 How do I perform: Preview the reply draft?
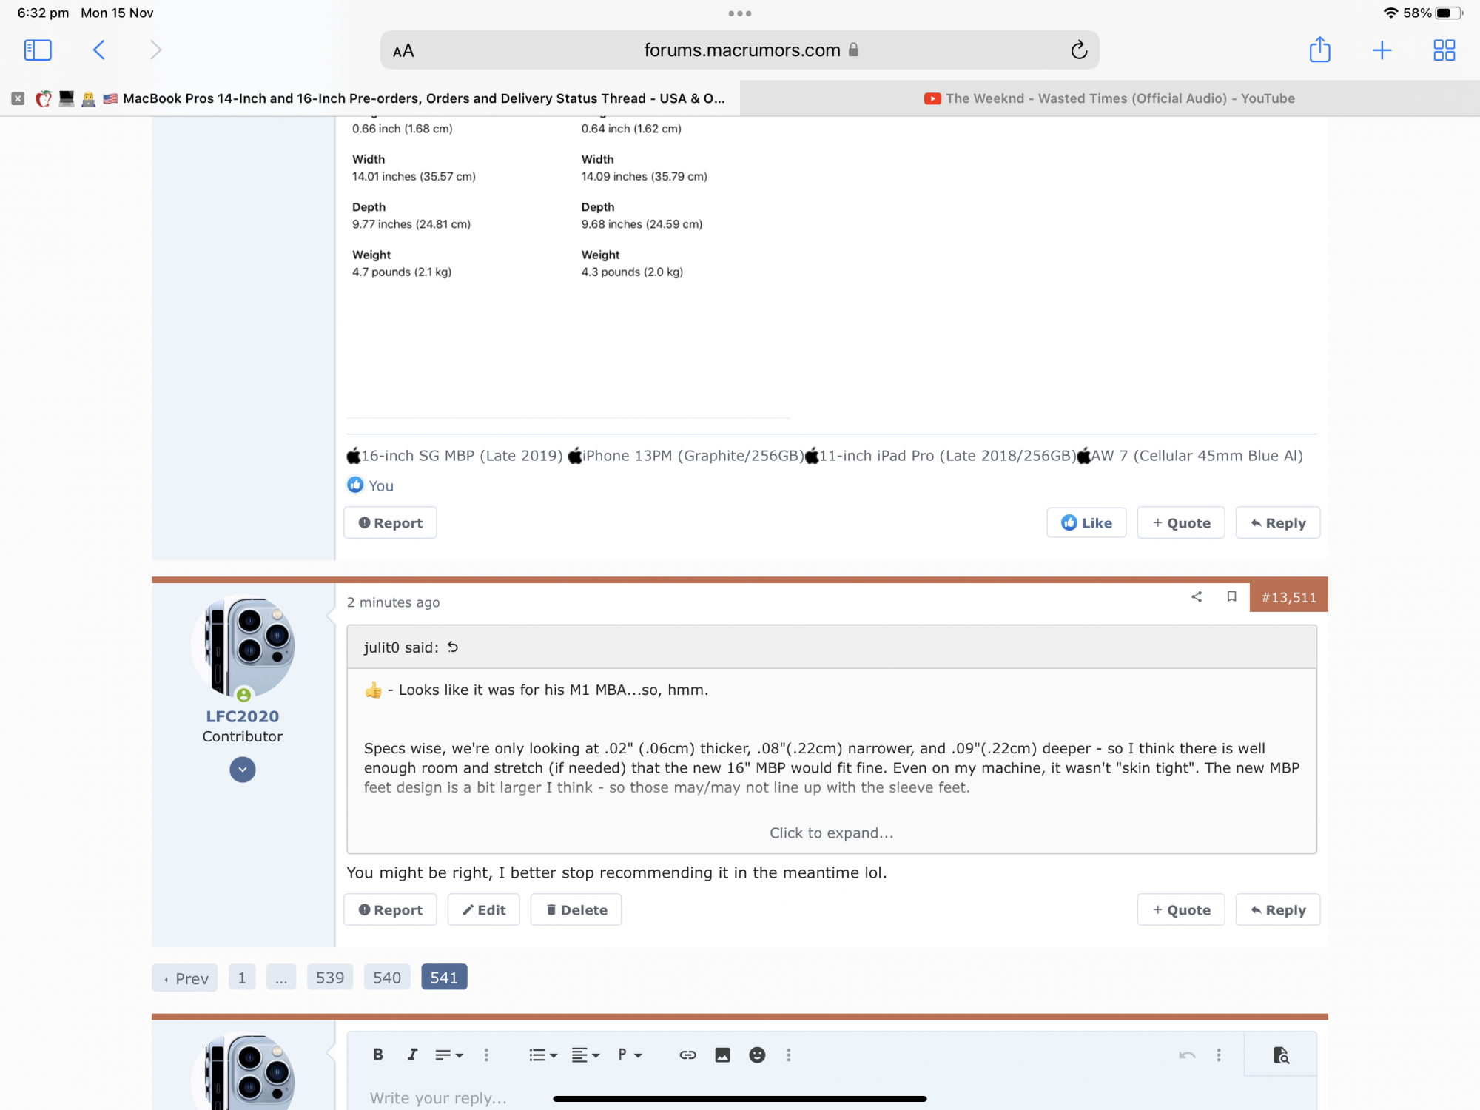tap(1280, 1054)
